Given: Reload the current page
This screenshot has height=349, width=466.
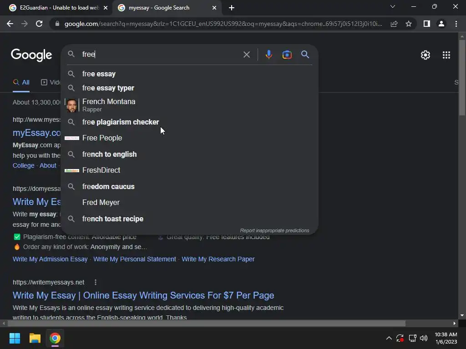Looking at the screenshot, I should pyautogui.click(x=39, y=24).
